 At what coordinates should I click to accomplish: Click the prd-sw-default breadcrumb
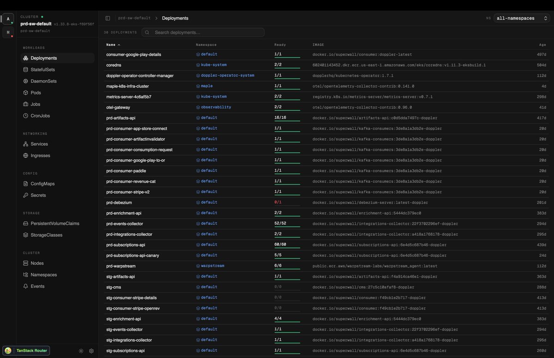[x=134, y=18]
